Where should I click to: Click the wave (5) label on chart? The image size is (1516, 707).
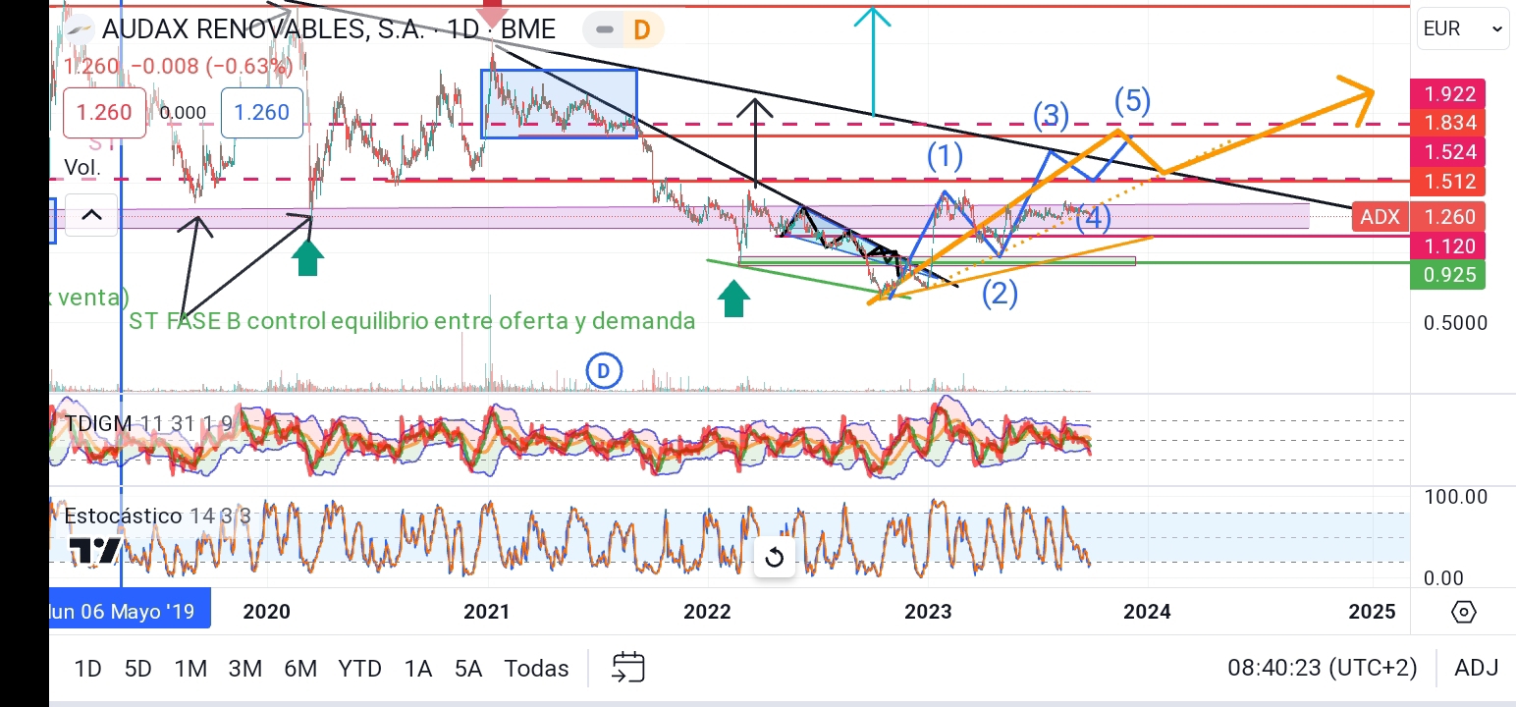[1132, 100]
